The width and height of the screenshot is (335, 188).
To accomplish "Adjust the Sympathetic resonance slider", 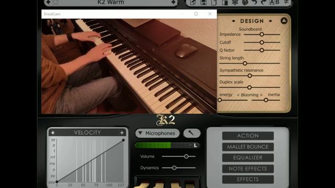I will [250, 76].
